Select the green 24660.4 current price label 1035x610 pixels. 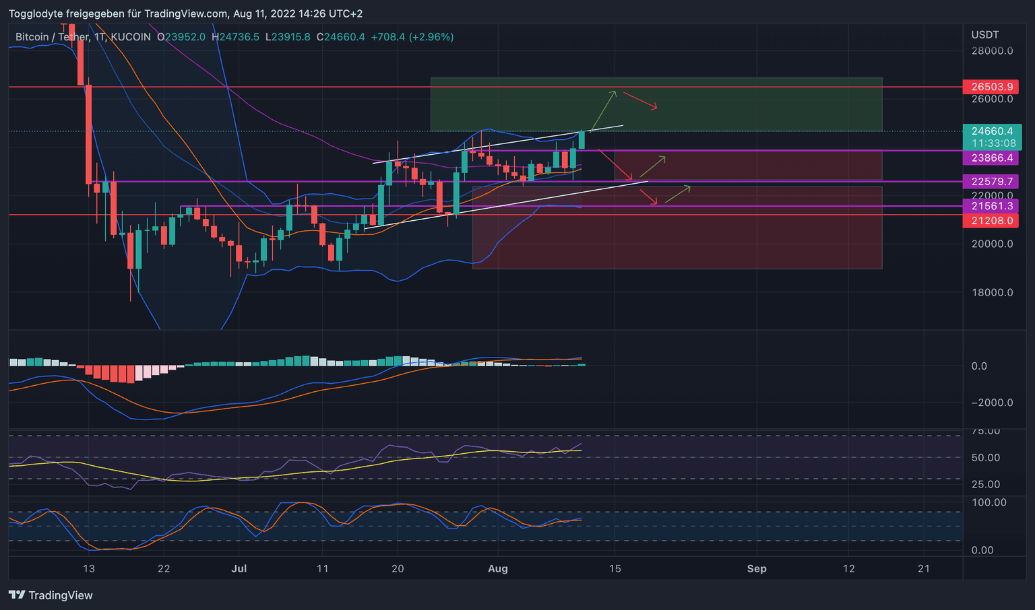(x=992, y=131)
